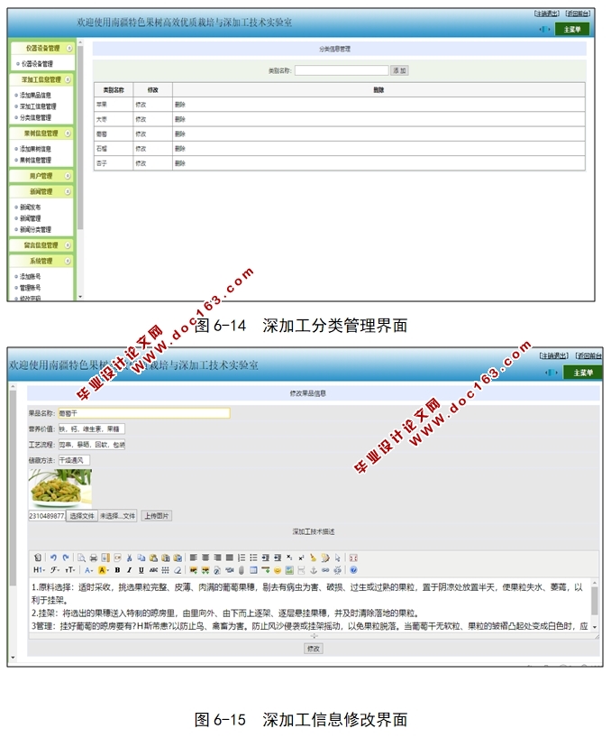Apply strikethrough formatting
611x747 pixels.
(x=153, y=570)
